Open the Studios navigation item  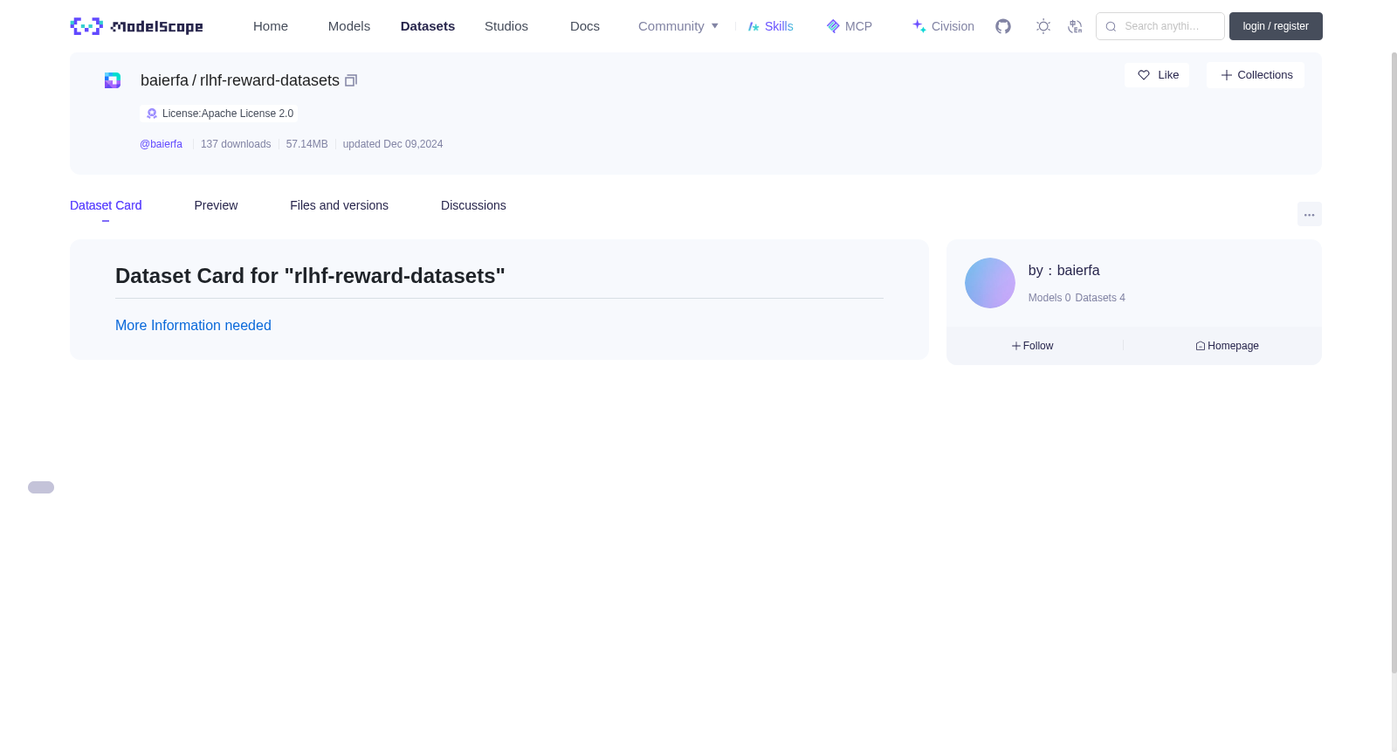506,26
